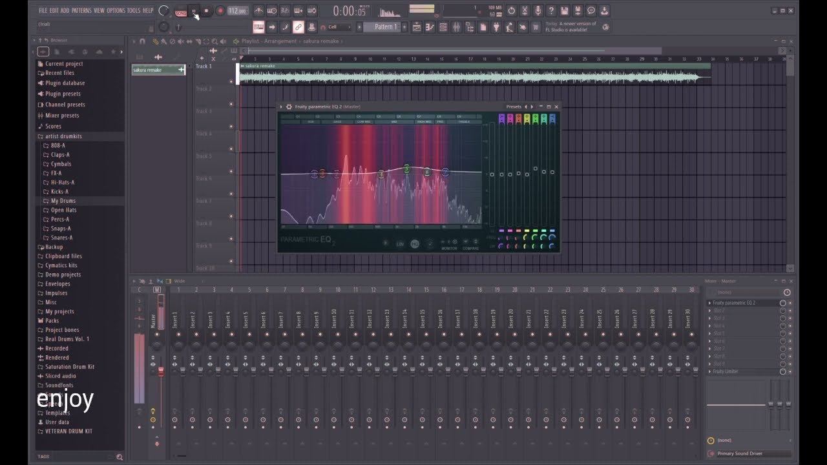Mute Track 5 via its dot
The height and width of the screenshot is (465, 827).
pyautogui.click(x=231, y=171)
